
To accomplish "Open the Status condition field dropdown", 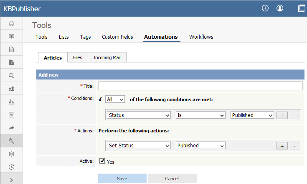I will click(x=139, y=115).
